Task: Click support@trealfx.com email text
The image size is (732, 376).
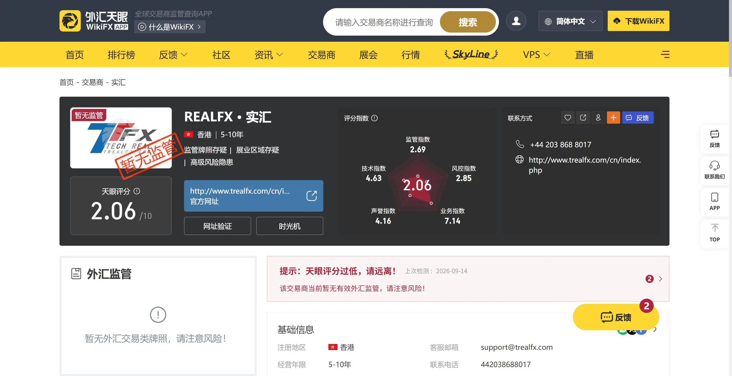Action: coord(516,347)
